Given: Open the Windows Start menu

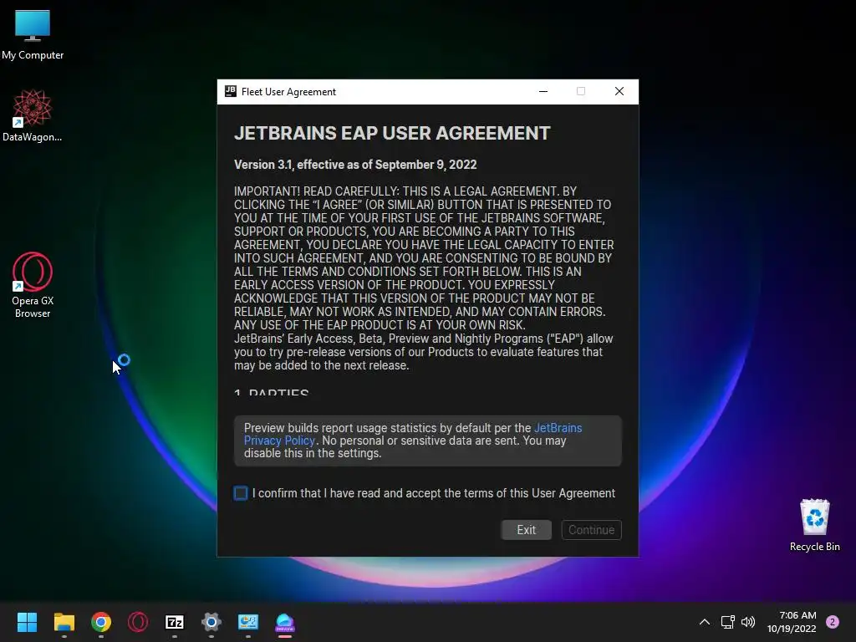Looking at the screenshot, I should coord(27,622).
